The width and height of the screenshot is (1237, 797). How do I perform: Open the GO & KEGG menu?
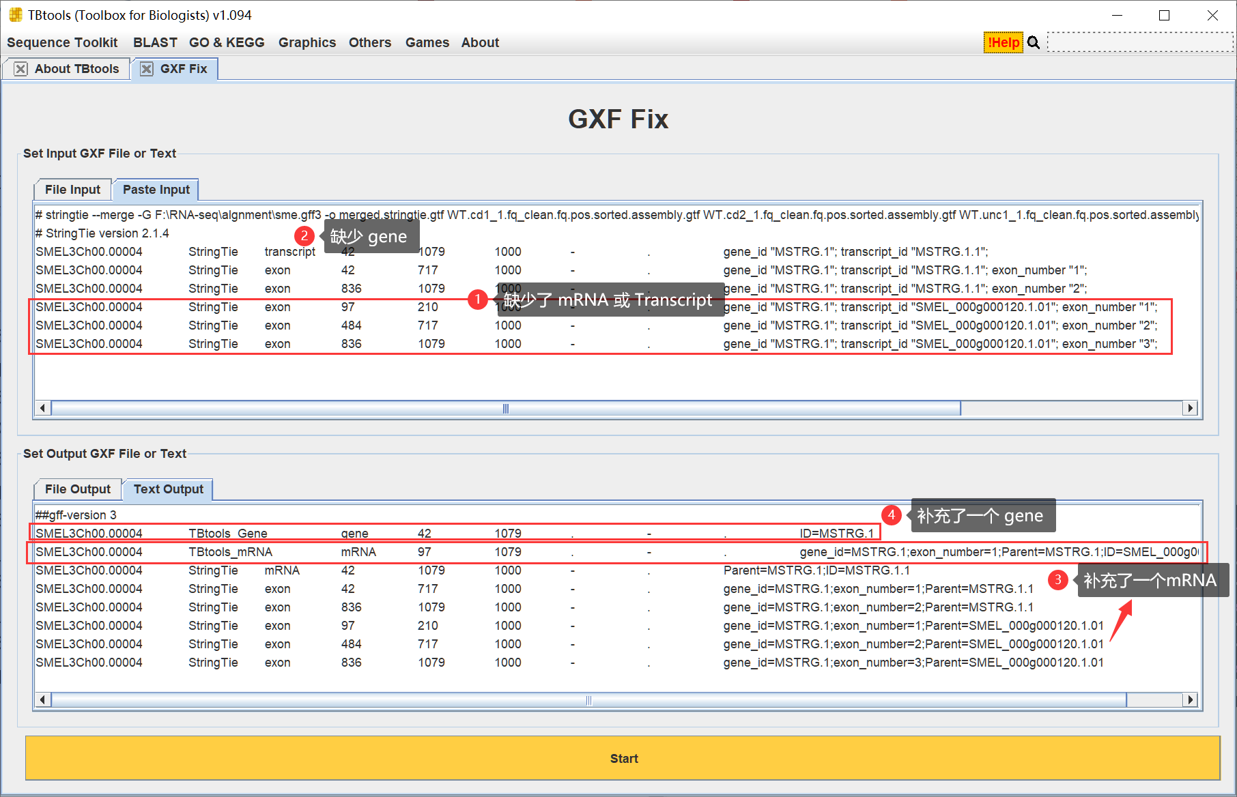click(x=227, y=42)
